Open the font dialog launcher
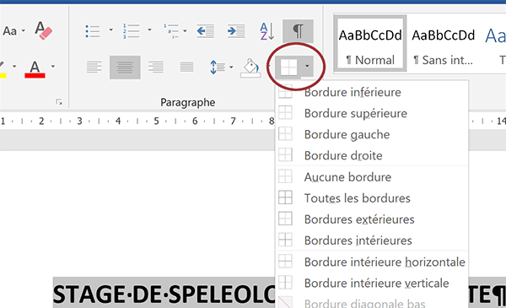Image resolution: width=506 pixels, height=308 pixels. coord(59,102)
